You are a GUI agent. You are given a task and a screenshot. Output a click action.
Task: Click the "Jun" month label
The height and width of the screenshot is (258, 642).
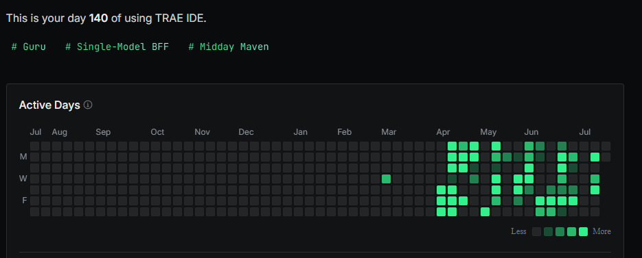(x=531, y=132)
